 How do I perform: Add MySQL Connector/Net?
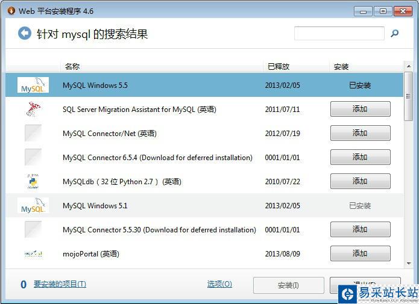pyautogui.click(x=360, y=133)
